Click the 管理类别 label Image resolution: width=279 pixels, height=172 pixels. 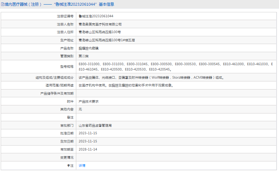(x=67, y=56)
